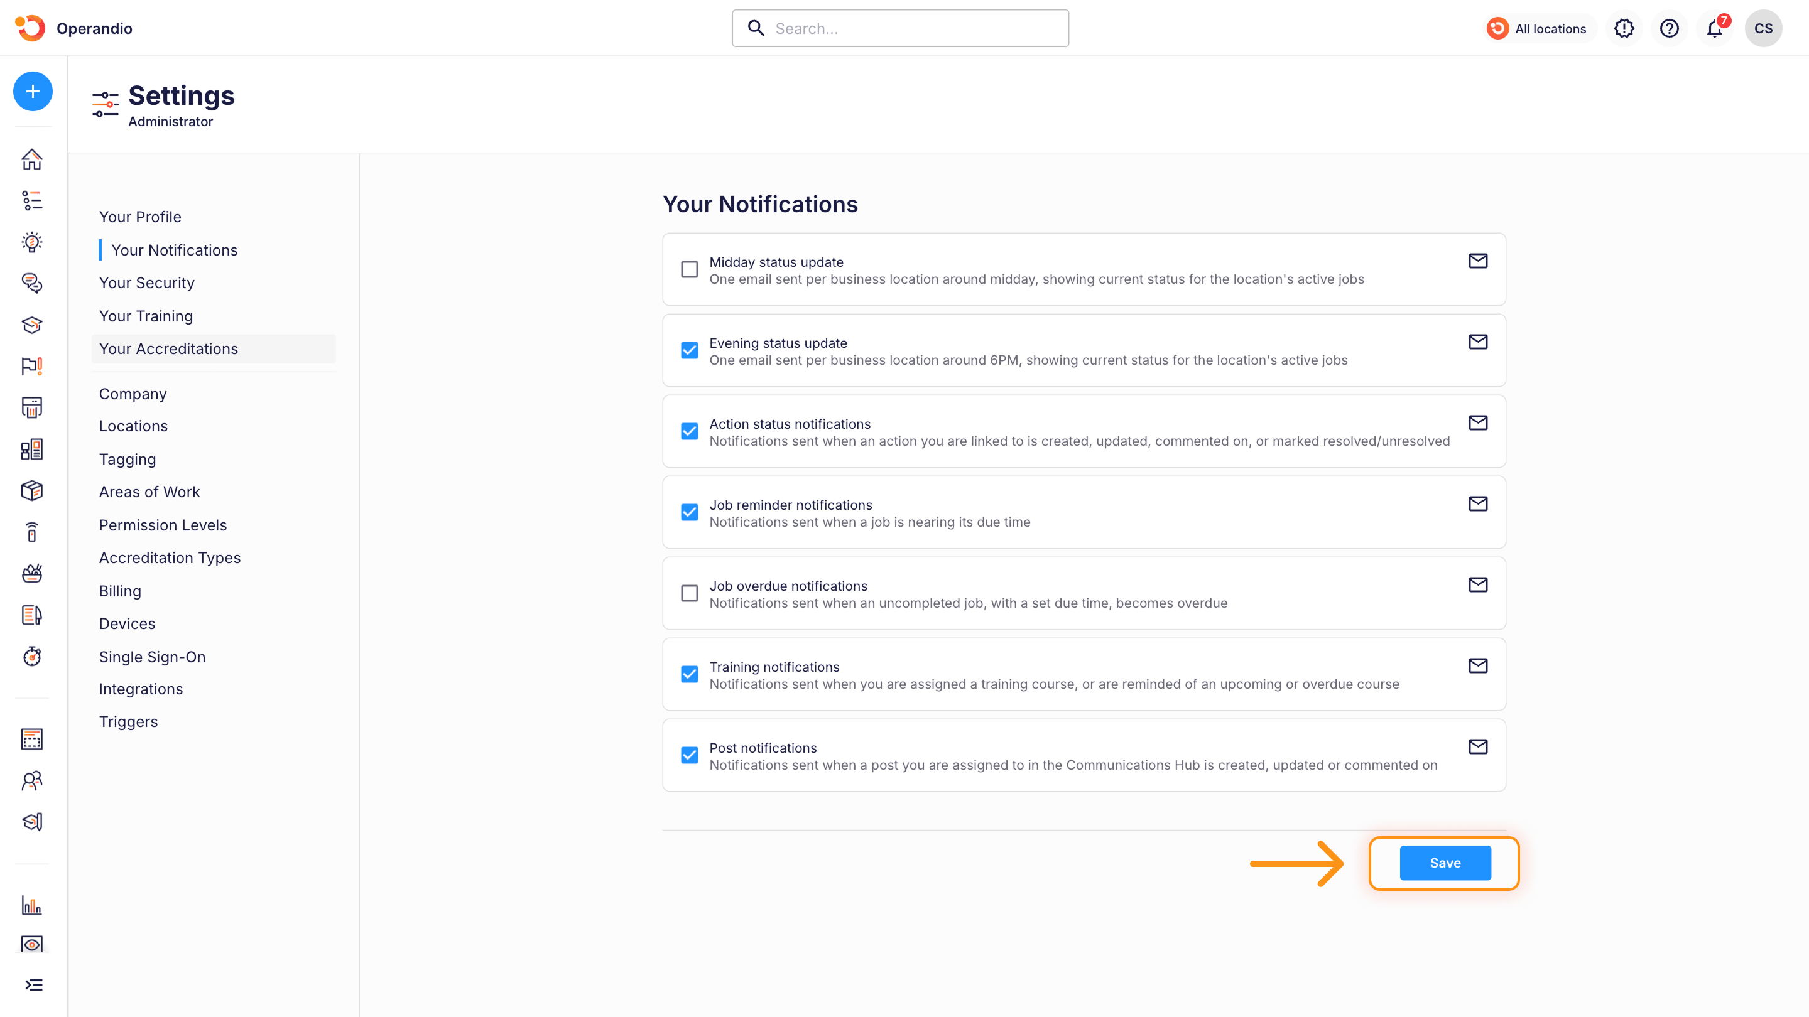1809x1017 pixels.
Task: Uncheck Post notifications checkbox
Action: click(690, 755)
